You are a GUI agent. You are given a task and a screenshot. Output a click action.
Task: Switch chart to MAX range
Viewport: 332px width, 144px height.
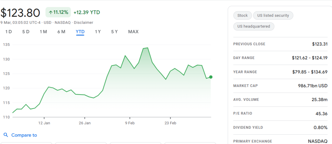[133, 32]
